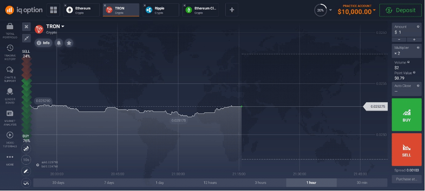Select the TRON tab
Screen dimensions: 425x191
tap(121, 10)
